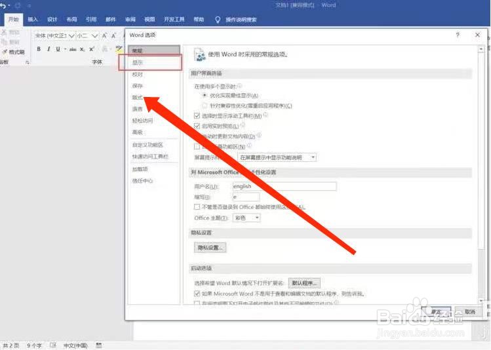
Task: Switch to the 审阅 ribbon tab
Action: coord(130,20)
